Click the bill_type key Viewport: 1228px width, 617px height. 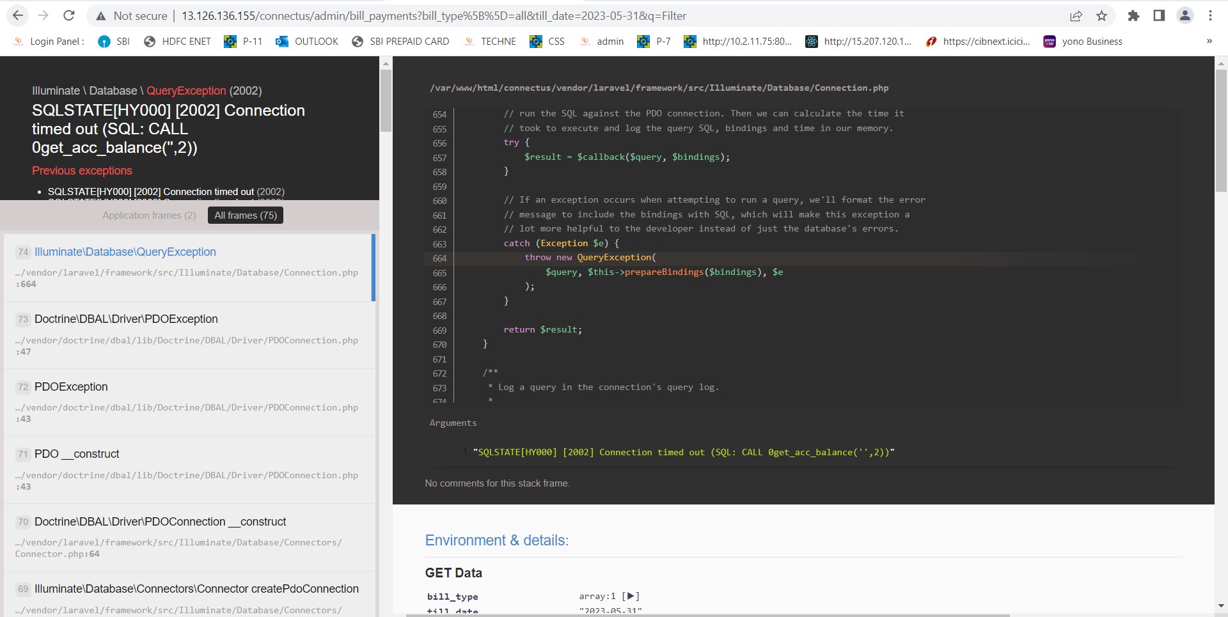(x=452, y=597)
